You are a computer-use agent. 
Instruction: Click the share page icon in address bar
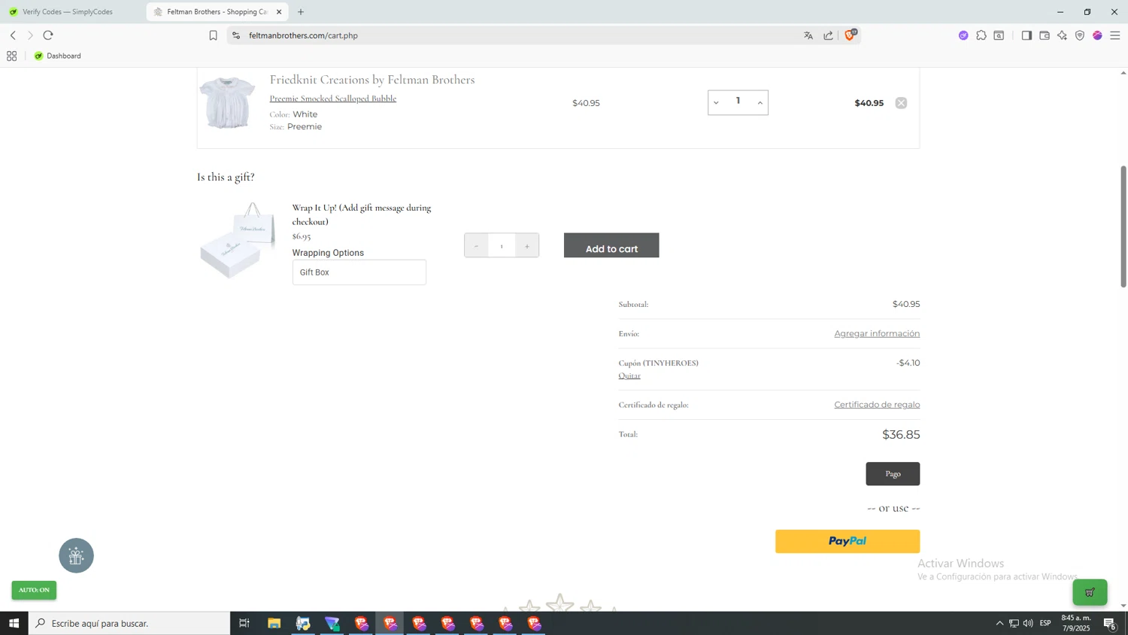[x=828, y=35]
